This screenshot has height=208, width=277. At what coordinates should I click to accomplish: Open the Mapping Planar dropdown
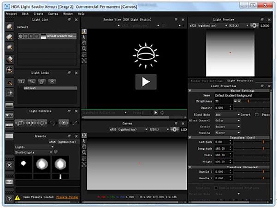(227, 133)
